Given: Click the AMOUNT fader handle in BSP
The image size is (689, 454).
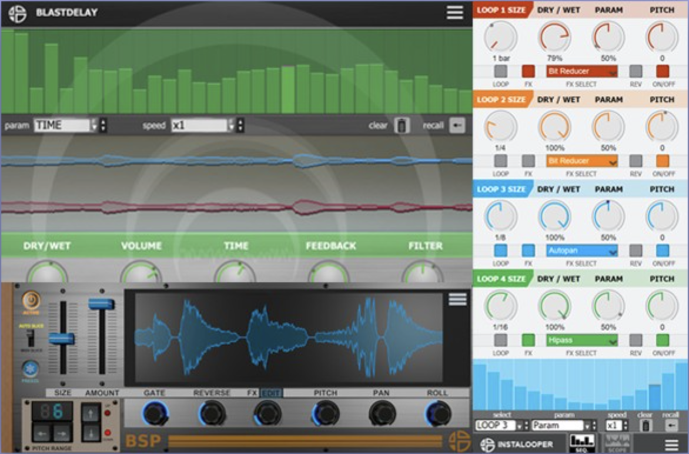Looking at the screenshot, I should point(102,303).
